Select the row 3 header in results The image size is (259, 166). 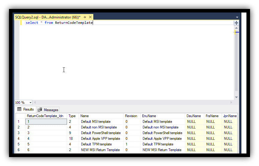(19, 133)
